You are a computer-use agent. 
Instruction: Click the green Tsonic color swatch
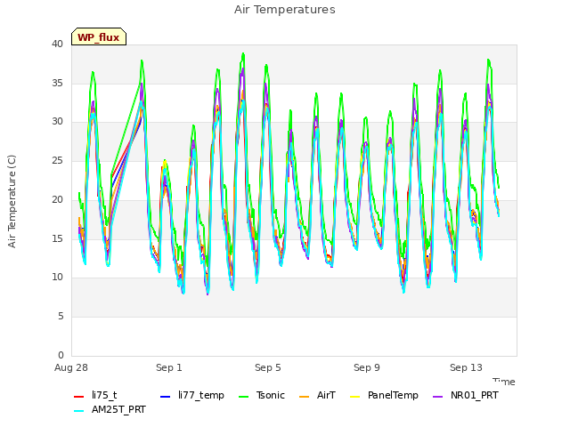(x=244, y=397)
